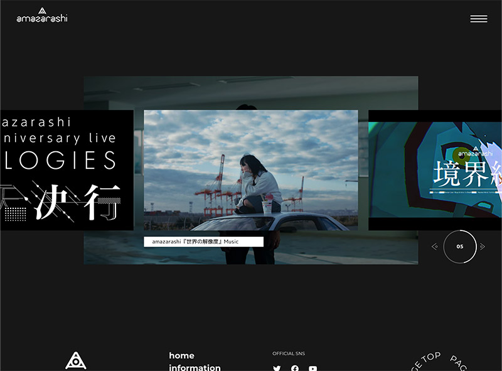The image size is (502, 371).
Task: Open the information footer link
Action: coord(195,367)
